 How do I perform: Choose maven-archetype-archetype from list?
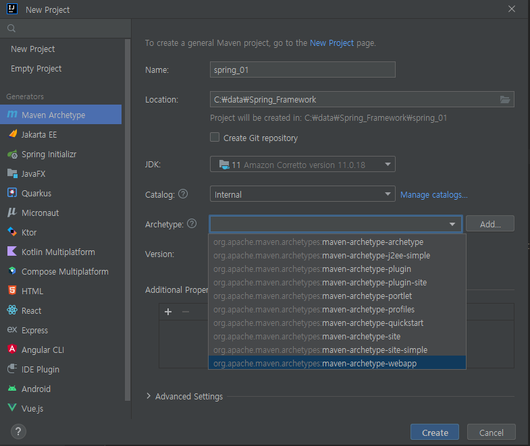tap(337, 242)
